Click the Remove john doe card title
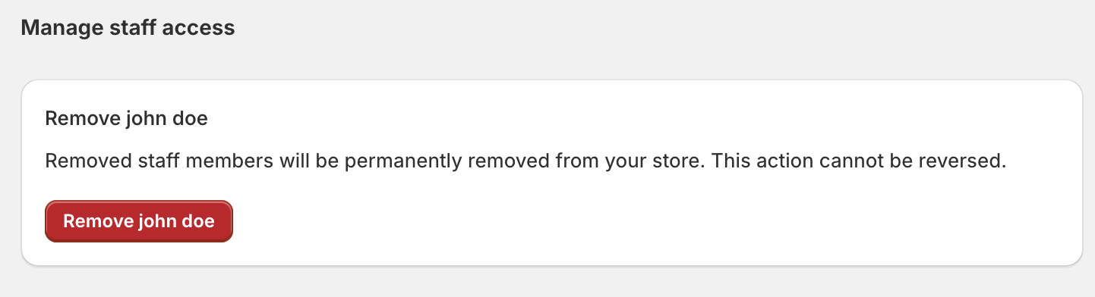 click(x=127, y=119)
